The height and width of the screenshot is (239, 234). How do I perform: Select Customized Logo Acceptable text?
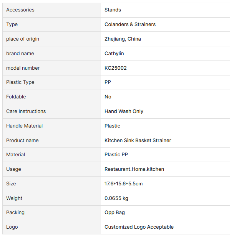[139, 227]
